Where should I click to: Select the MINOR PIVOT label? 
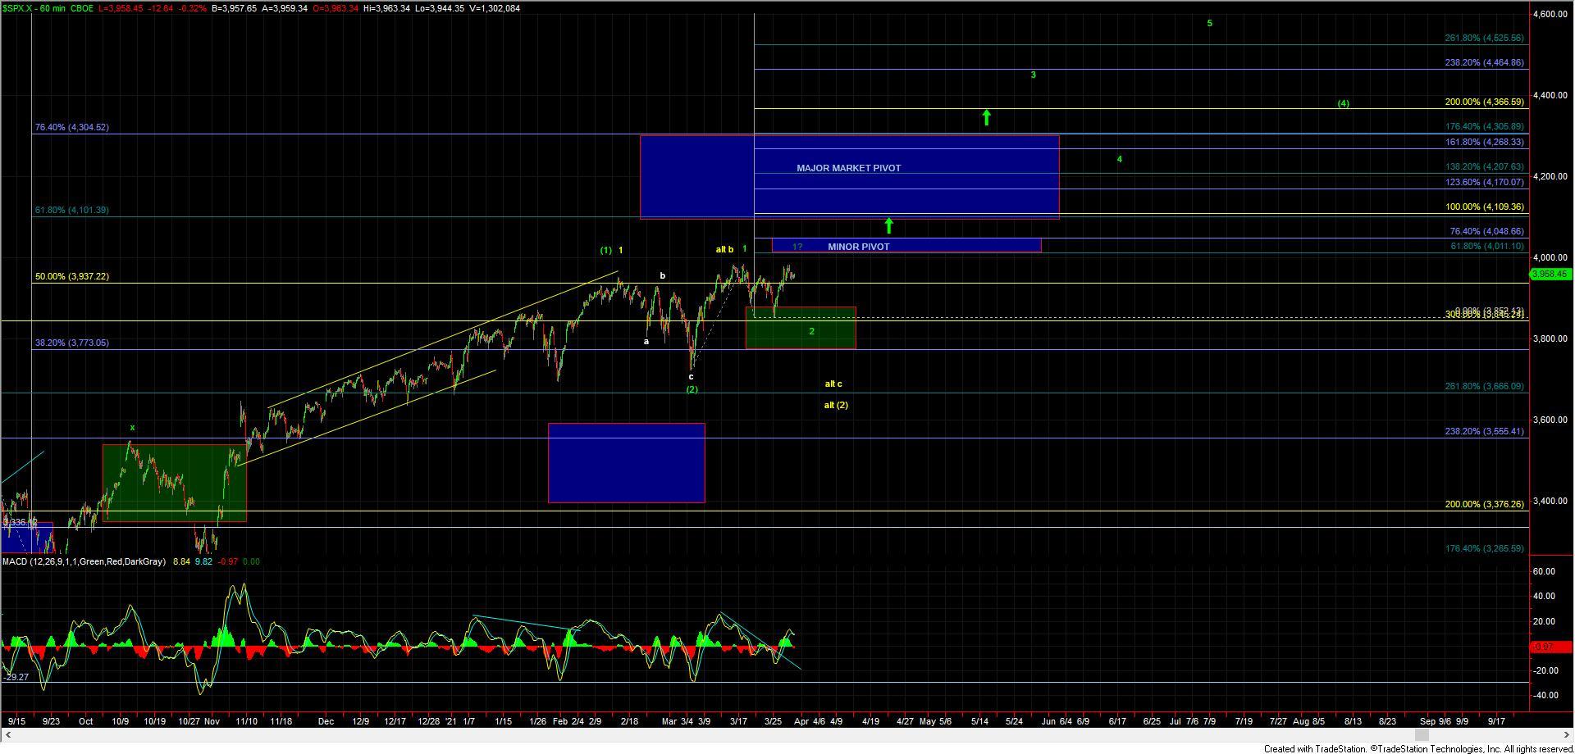click(858, 247)
